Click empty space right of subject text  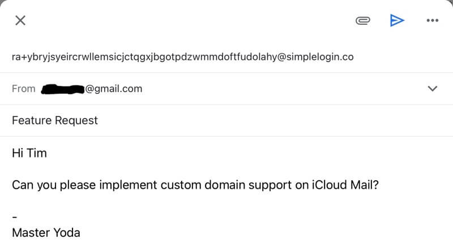[275, 120]
